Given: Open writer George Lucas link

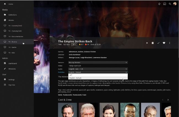Looking at the screenshot, I should [x=74, y=58].
